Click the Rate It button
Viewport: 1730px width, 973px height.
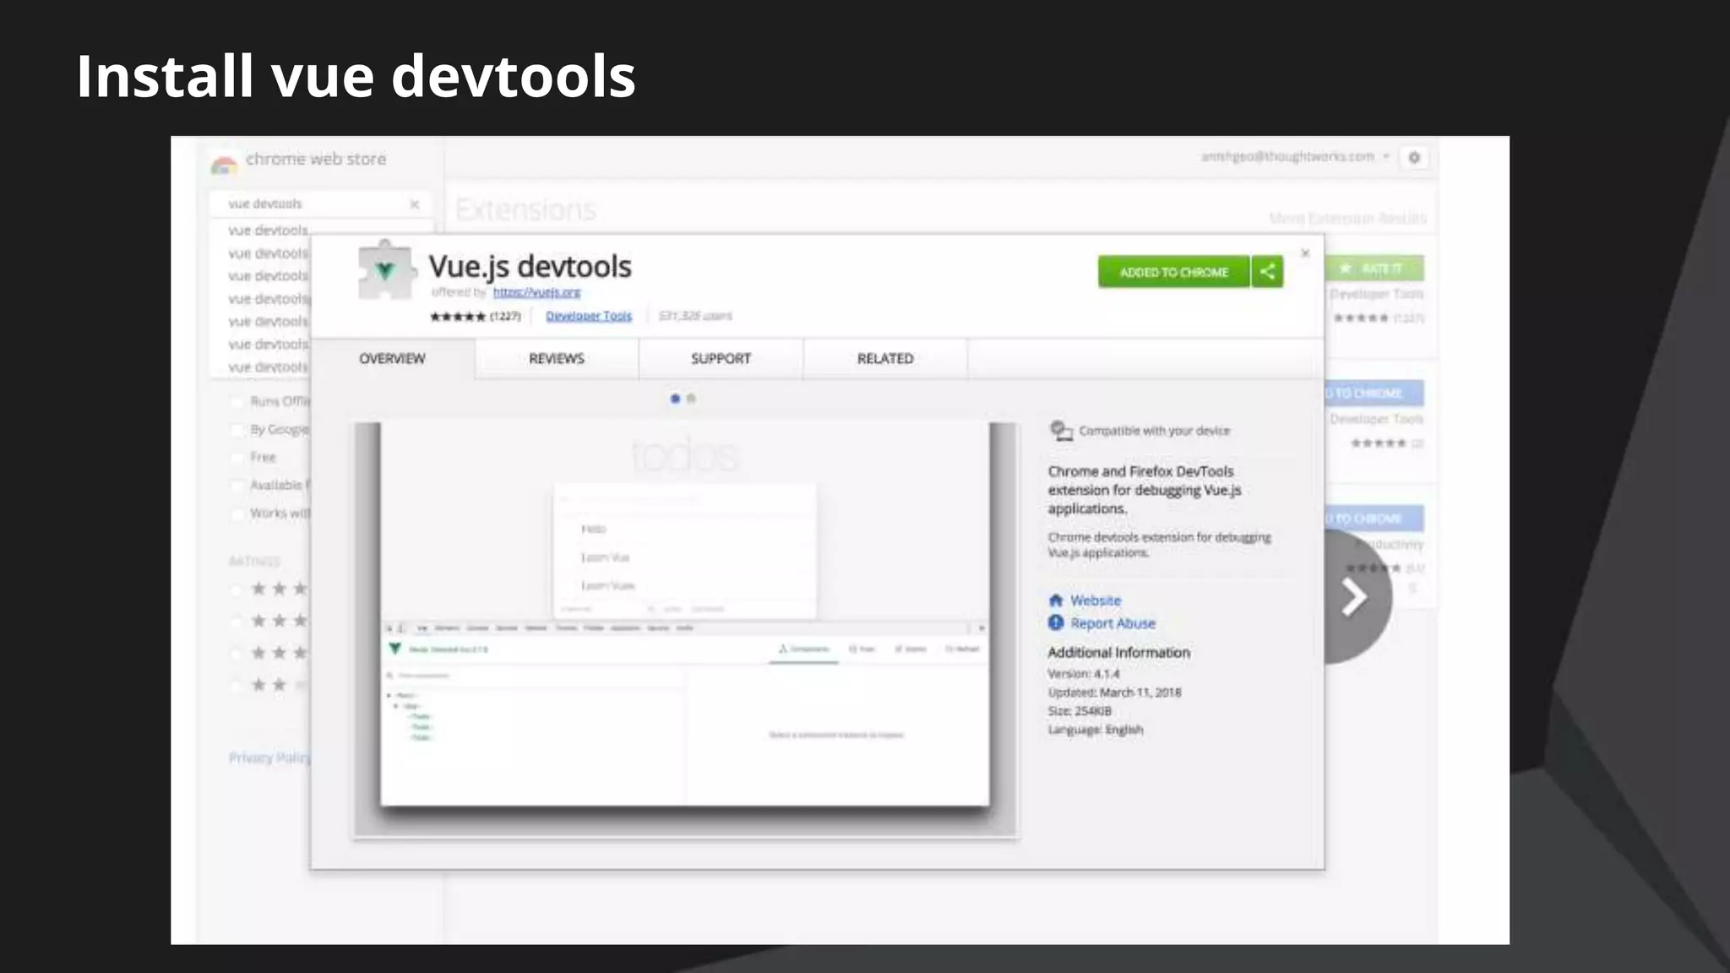(1374, 269)
